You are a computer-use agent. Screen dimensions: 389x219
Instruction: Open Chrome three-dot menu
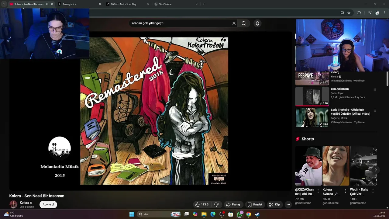385,13
